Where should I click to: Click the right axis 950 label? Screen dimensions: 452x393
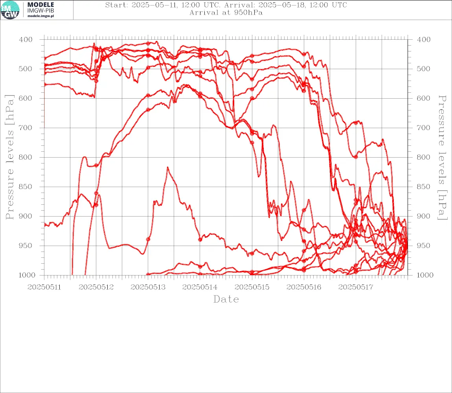424,246
